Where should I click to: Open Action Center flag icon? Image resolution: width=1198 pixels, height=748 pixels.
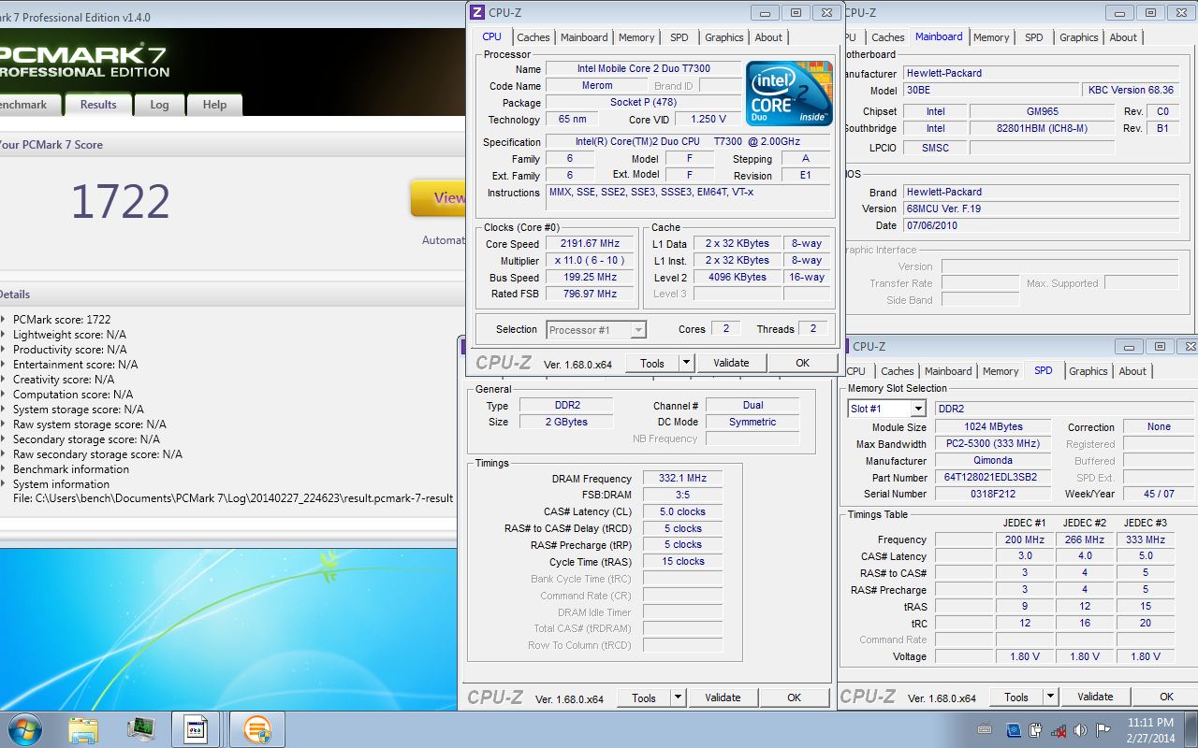coord(1103,730)
